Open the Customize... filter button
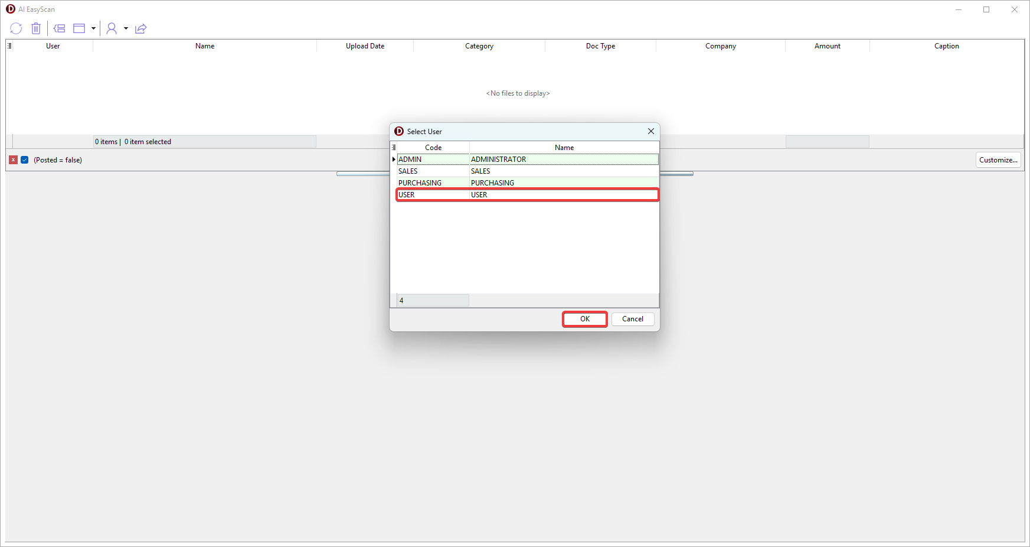This screenshot has width=1030, height=547. click(x=998, y=160)
